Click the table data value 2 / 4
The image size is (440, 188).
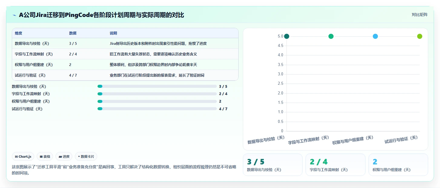coord(73,54)
